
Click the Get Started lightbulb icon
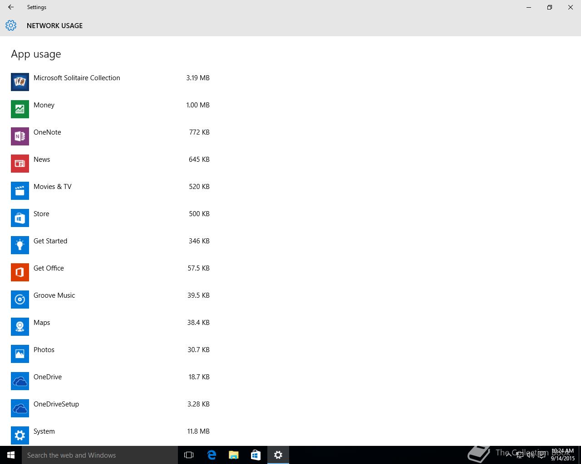20,245
